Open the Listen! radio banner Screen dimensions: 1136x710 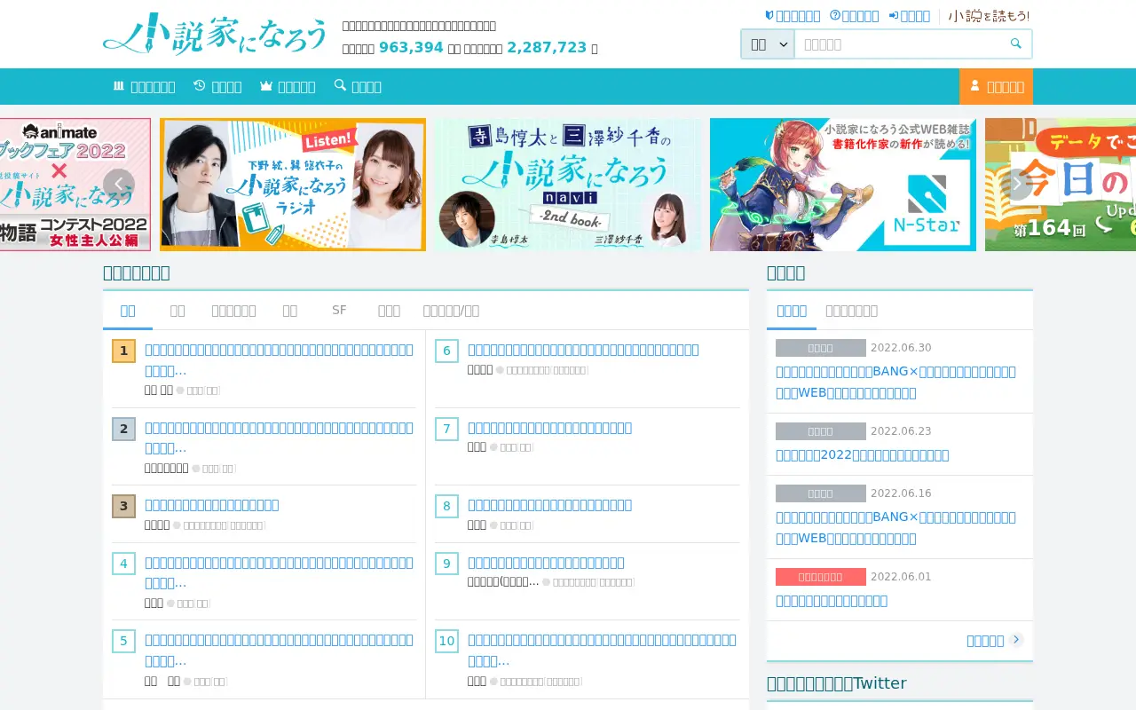[x=293, y=185]
